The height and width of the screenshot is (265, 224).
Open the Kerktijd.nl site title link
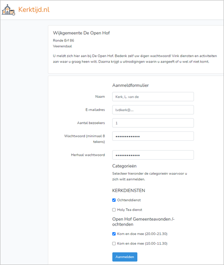[x=34, y=10]
